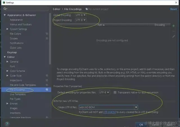The width and height of the screenshot is (180, 127).
Task: Click the settings tree vertical scrollbar
Action: click(50, 39)
